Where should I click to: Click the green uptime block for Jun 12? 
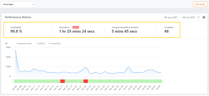click(x=39, y=81)
